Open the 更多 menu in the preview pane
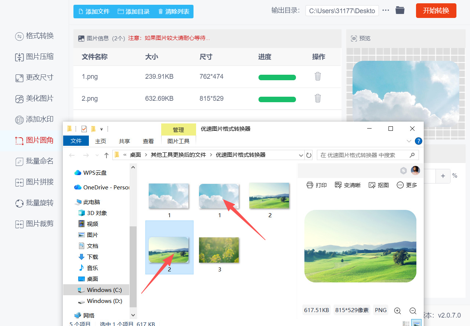 pos(407,185)
